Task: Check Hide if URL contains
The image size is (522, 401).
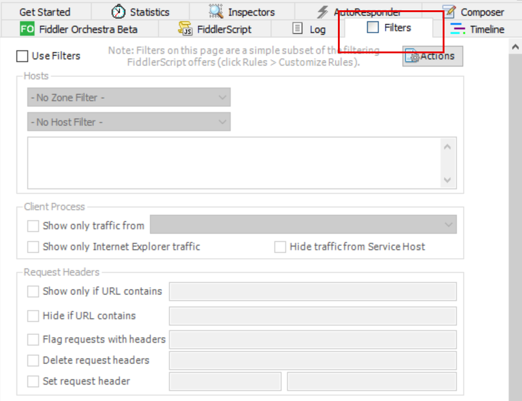Action: tap(33, 316)
